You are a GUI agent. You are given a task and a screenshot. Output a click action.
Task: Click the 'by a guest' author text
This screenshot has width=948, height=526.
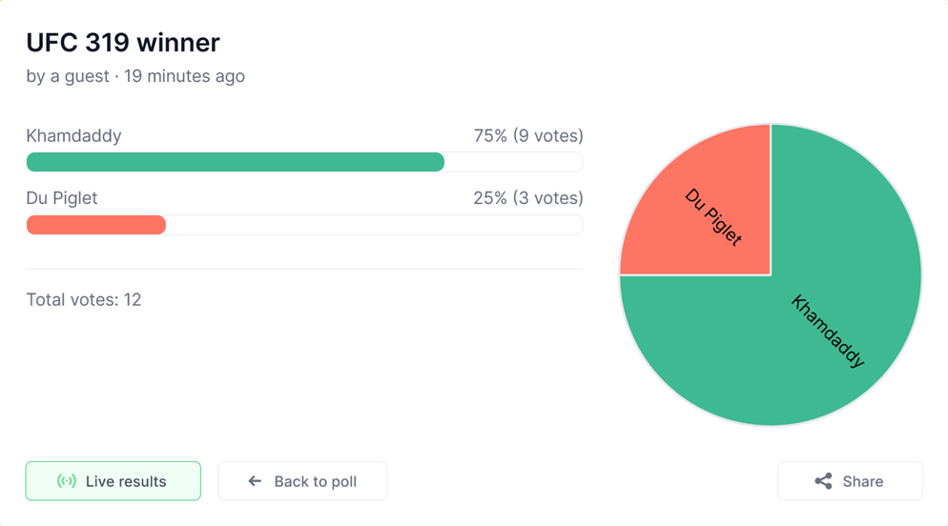67,76
